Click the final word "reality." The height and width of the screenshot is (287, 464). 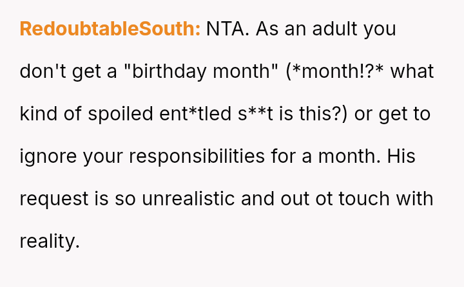click(50, 241)
